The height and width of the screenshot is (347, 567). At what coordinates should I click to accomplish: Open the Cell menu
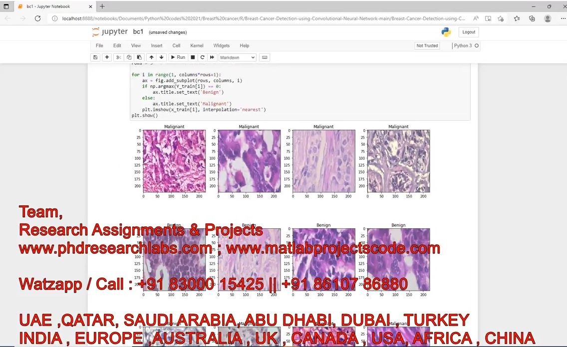coord(177,46)
